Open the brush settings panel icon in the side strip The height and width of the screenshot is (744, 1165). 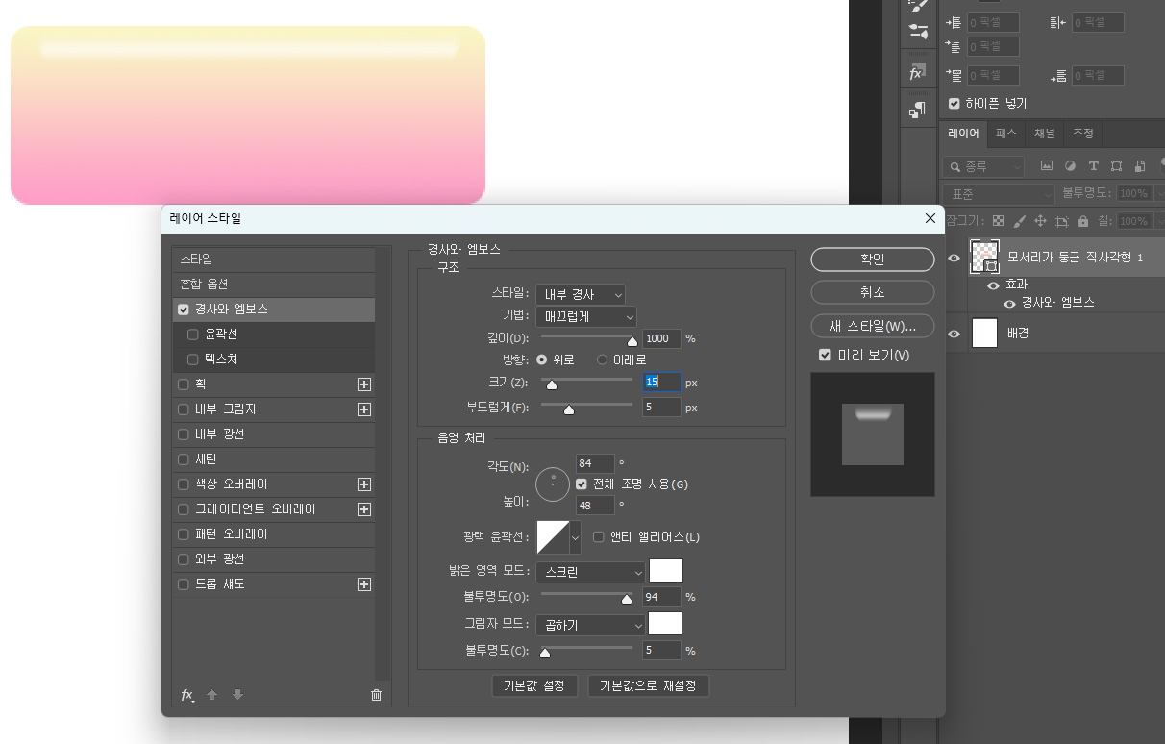click(x=918, y=31)
